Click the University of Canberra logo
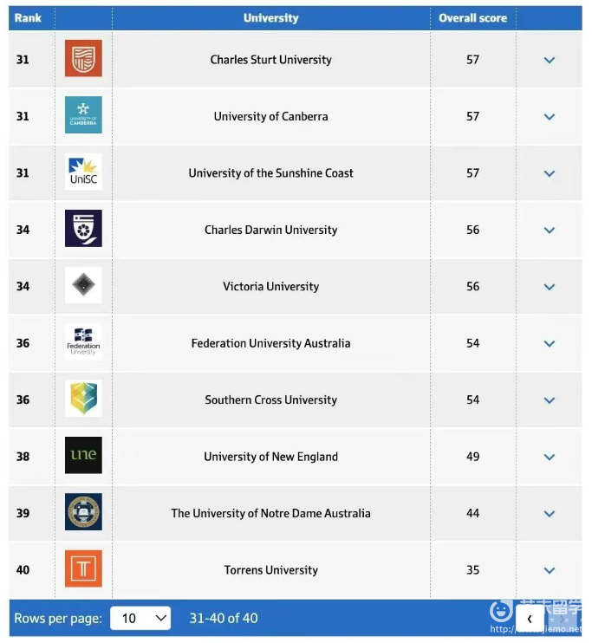Viewport: 592px width, 643px height. pos(83,115)
